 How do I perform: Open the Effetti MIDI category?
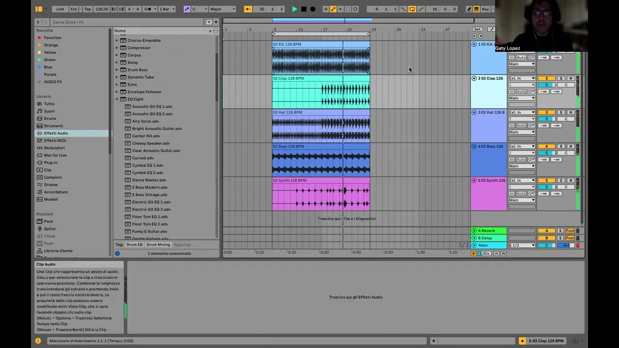point(55,141)
